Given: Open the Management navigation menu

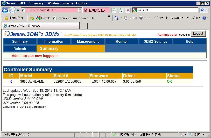Looking at the screenshot, I should click(88, 41).
